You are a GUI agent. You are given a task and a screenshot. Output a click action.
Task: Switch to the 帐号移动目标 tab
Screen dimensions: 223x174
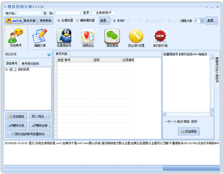(x=30, y=63)
